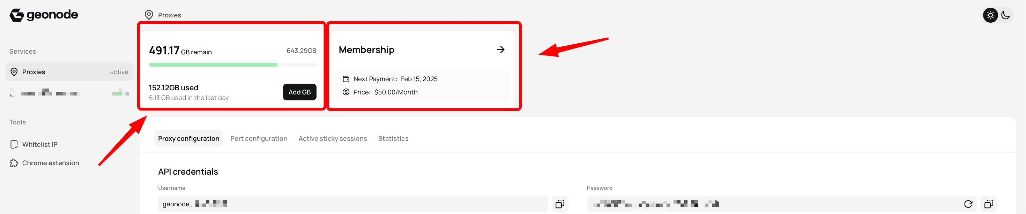Screen dimensions: 1026x214
Task: Click the Password input field
Action: (781, 204)
